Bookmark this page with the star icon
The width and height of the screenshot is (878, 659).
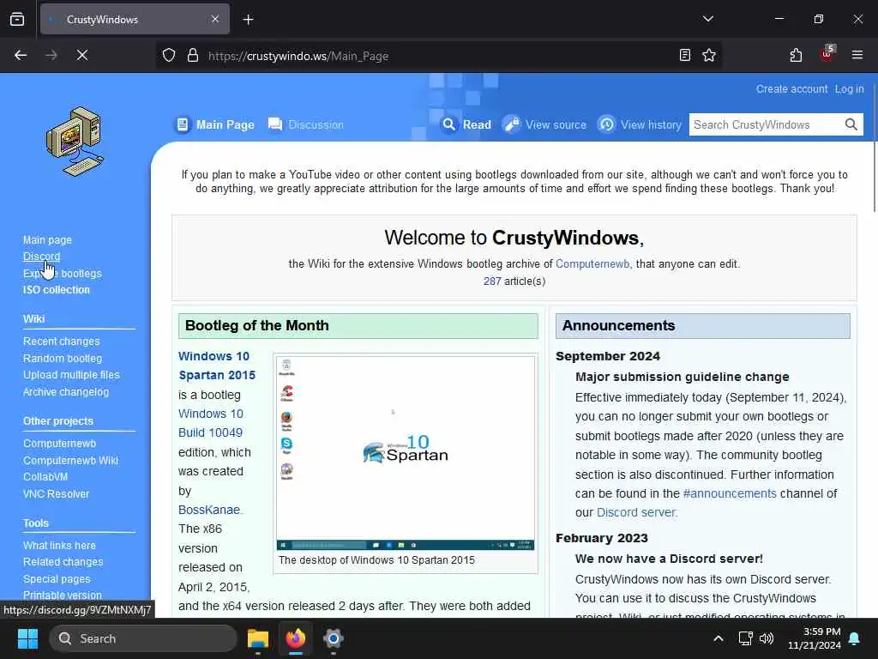click(709, 55)
